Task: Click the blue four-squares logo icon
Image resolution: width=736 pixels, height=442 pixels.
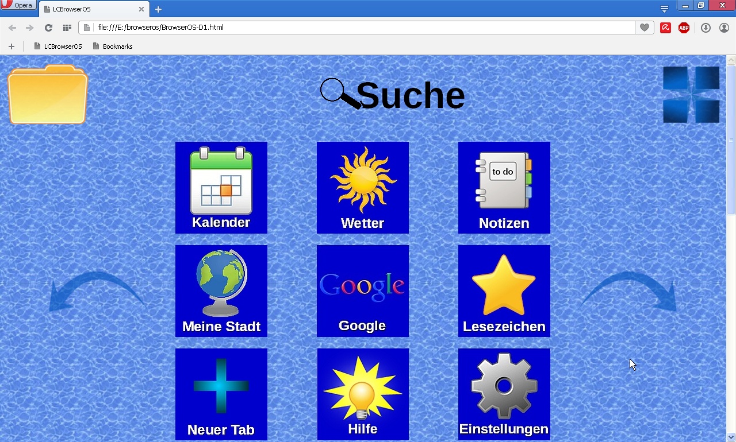Action: click(x=691, y=95)
